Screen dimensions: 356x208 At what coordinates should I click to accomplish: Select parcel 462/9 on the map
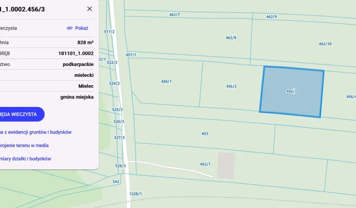(271, 17)
